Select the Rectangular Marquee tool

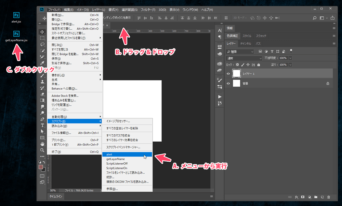(x=42, y=38)
